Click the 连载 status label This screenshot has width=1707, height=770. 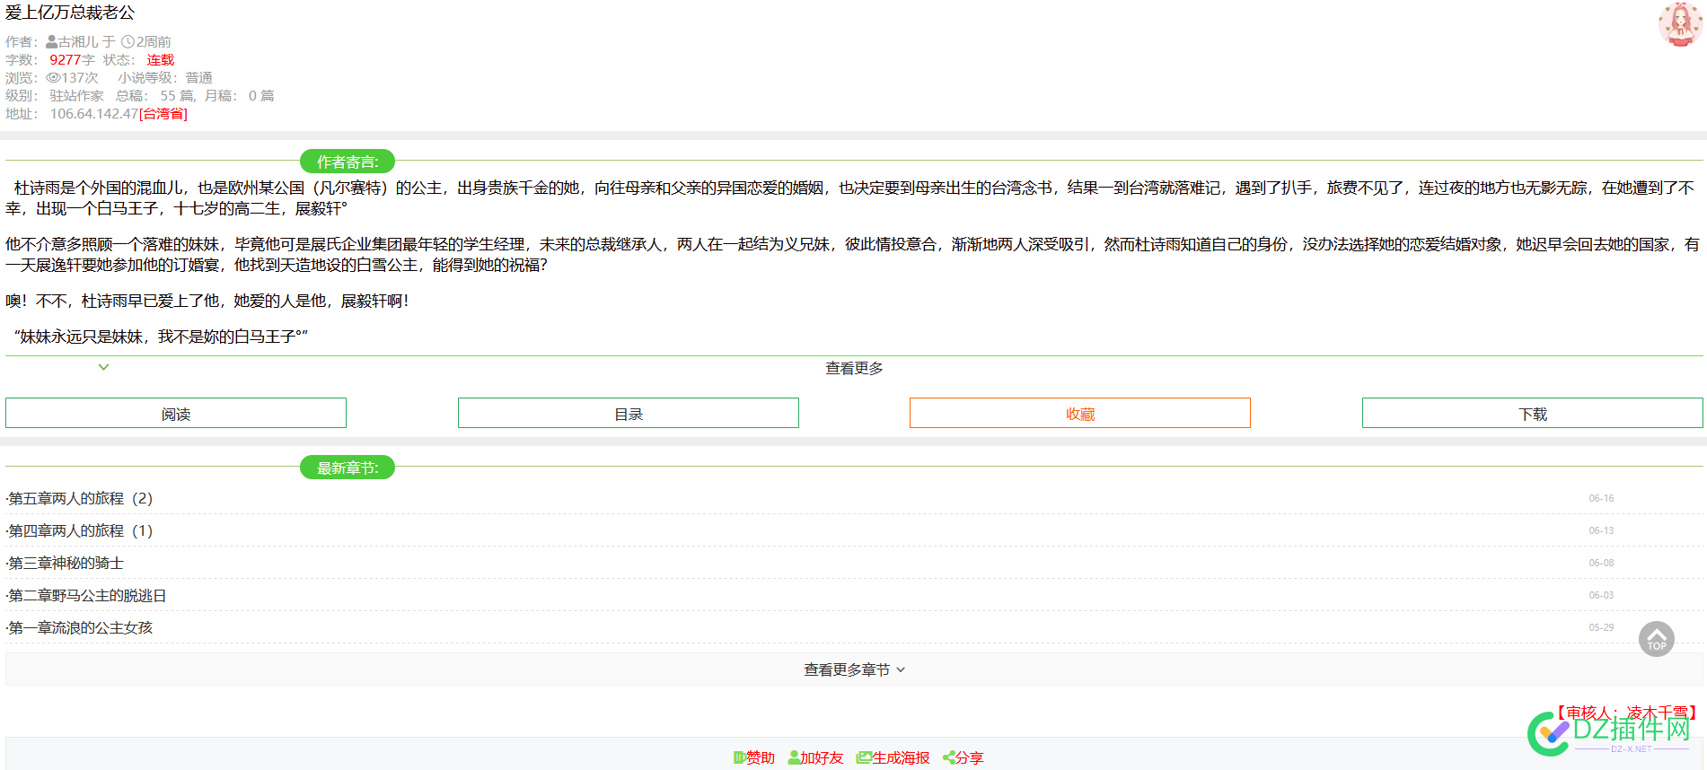pyautogui.click(x=161, y=60)
